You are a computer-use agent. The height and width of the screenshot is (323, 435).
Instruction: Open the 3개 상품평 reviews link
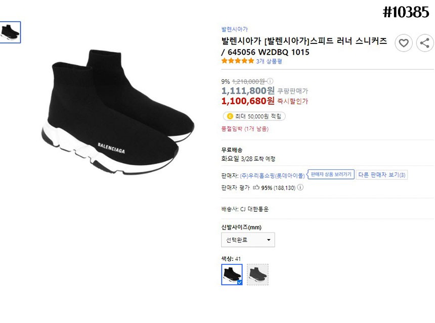[x=269, y=61]
